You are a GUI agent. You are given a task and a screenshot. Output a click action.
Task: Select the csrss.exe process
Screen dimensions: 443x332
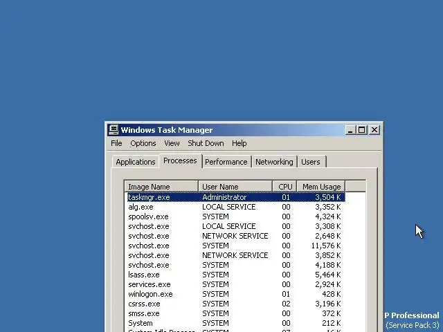(235, 304)
